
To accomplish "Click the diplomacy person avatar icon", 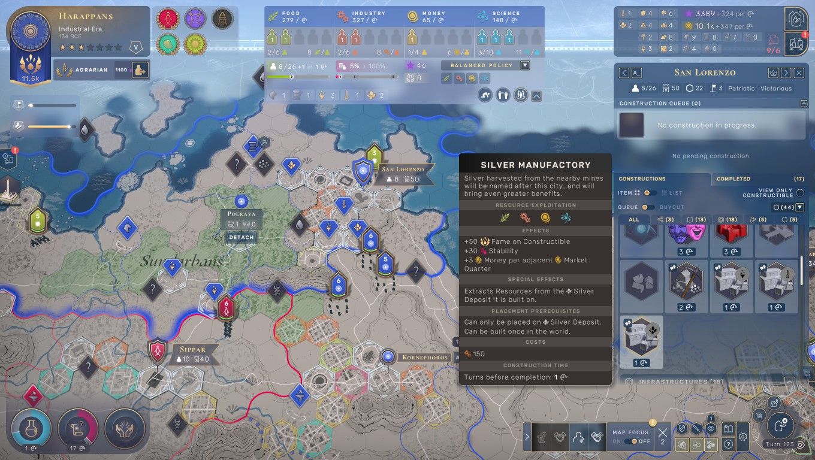I will click(578, 437).
